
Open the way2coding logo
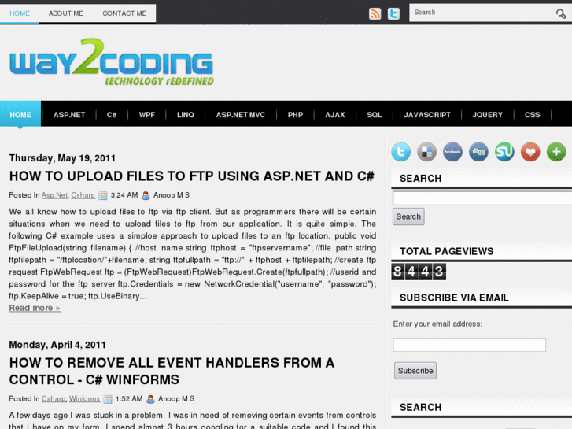click(111, 62)
